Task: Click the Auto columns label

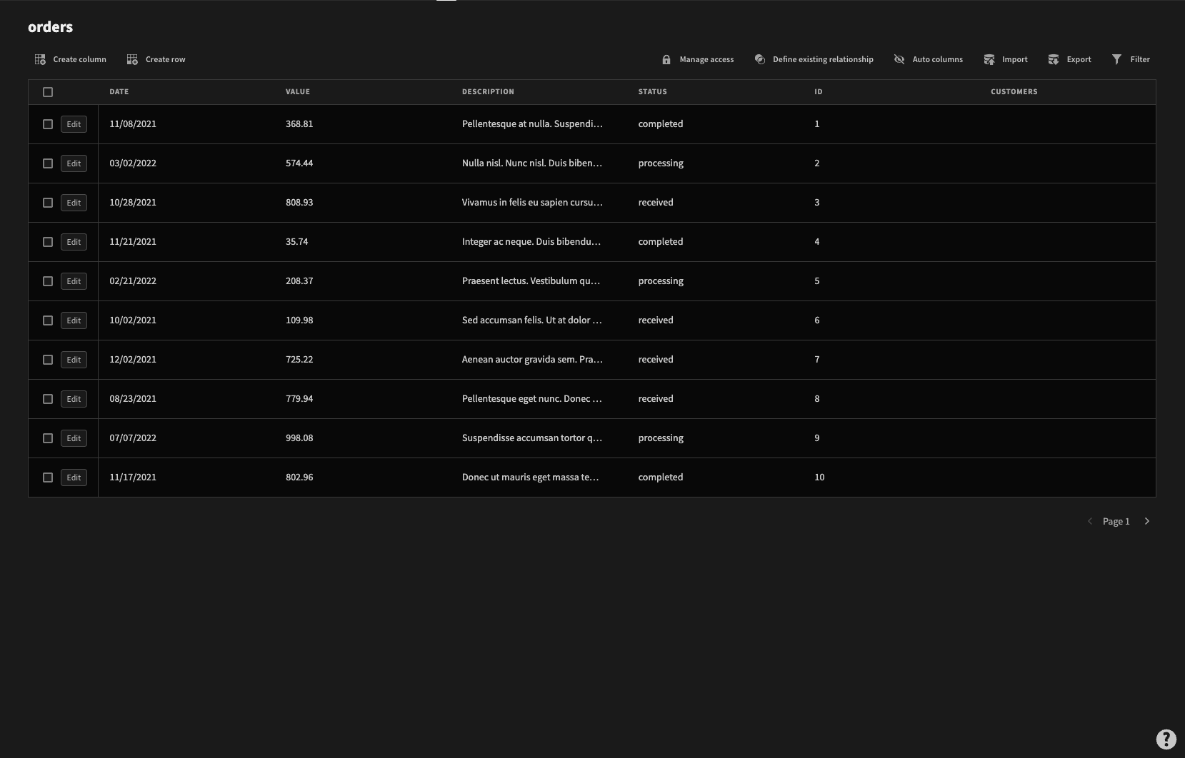Action: coord(937,59)
